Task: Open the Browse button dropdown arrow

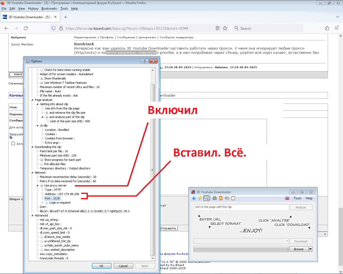Action: click(x=310, y=249)
